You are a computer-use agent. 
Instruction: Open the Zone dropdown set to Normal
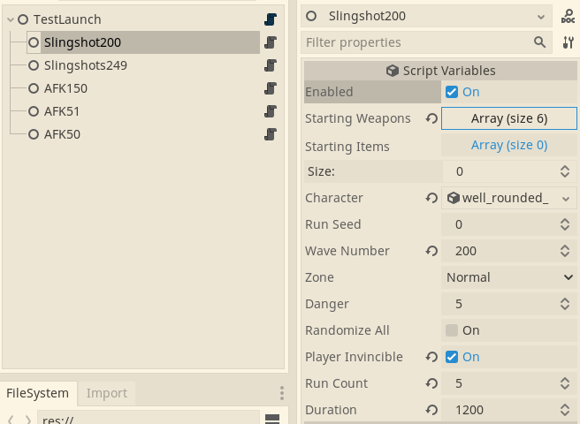(509, 277)
